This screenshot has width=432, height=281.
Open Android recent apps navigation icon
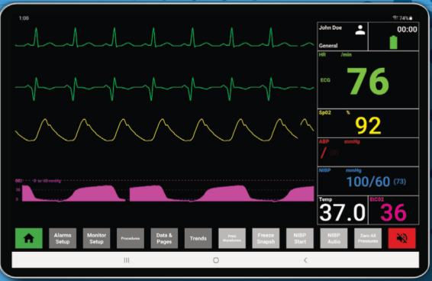(x=127, y=260)
